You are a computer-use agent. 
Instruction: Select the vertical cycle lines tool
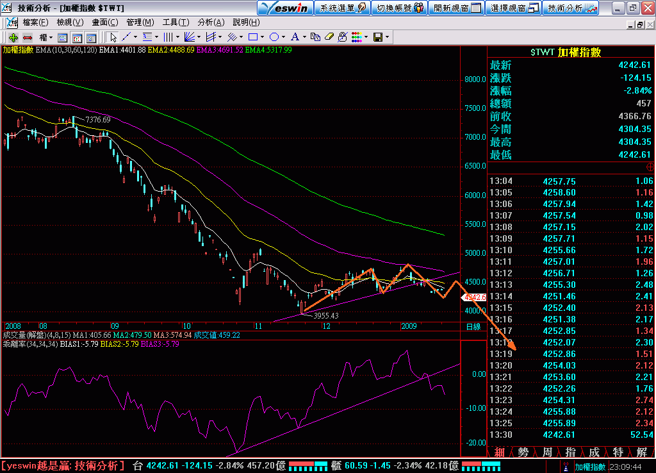[168, 37]
